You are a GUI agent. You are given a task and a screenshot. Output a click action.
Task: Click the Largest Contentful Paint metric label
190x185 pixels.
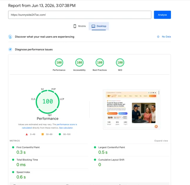pyautogui.click(x=112, y=147)
